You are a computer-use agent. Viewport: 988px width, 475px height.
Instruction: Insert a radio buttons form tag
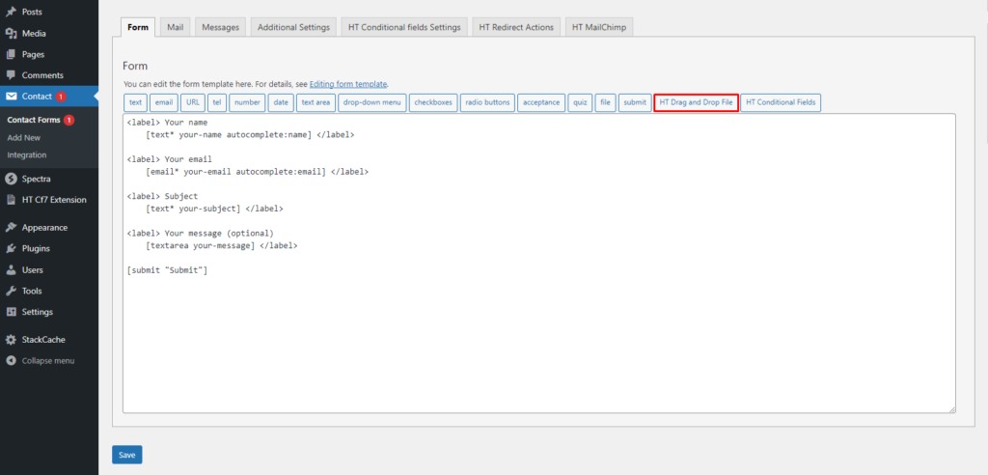pyautogui.click(x=487, y=102)
